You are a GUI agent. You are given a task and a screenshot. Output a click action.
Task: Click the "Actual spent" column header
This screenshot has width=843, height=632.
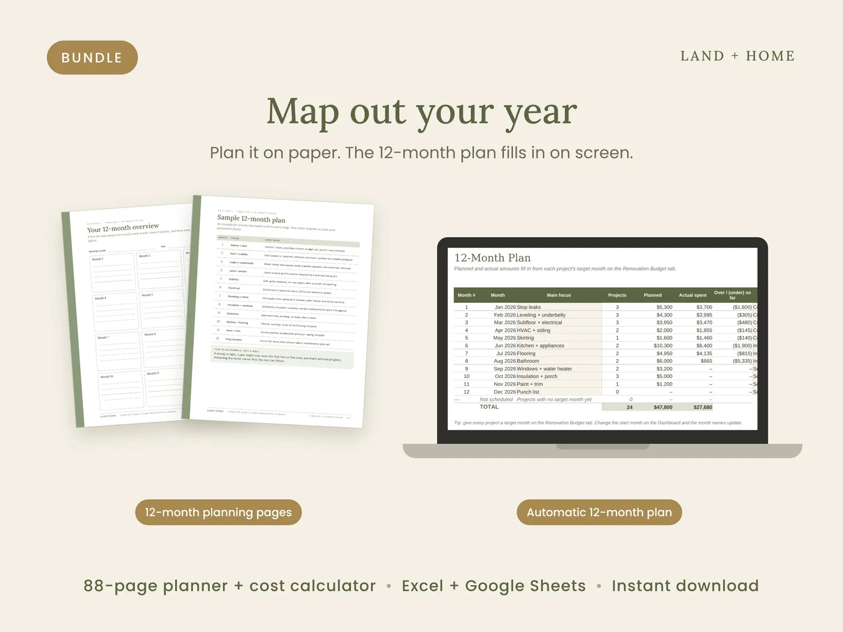(692, 295)
